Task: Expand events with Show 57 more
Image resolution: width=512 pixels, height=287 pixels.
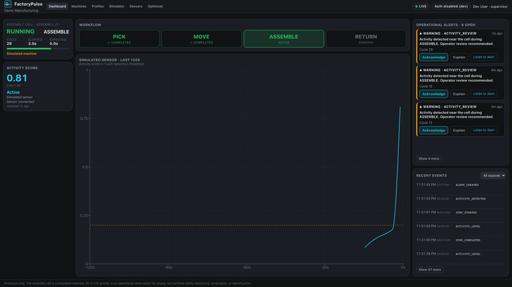Action: click(x=429, y=270)
